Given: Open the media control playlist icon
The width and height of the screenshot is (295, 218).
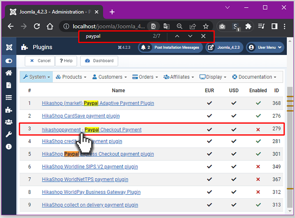Looking at the screenshot, I should (261, 27).
